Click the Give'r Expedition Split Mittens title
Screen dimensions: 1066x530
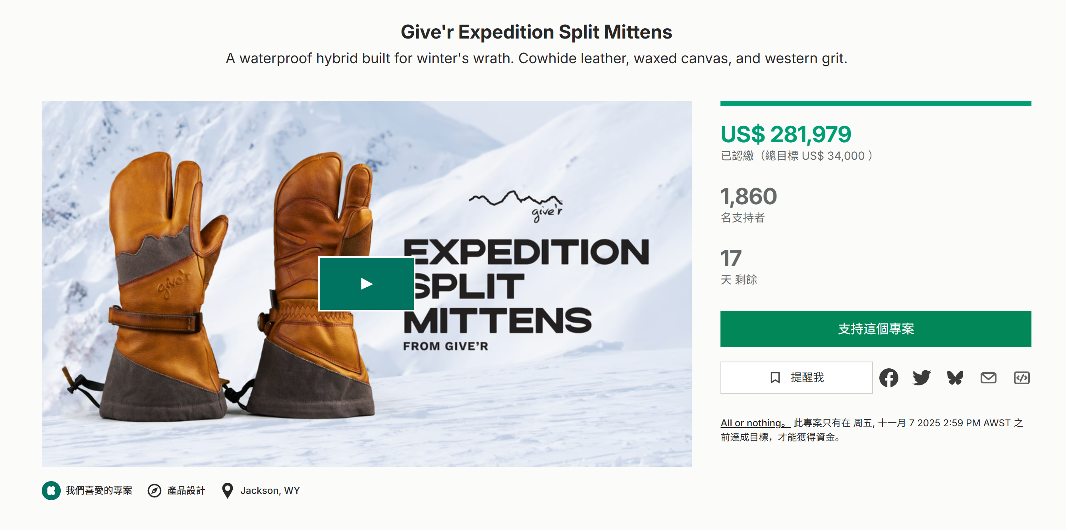[x=536, y=32]
